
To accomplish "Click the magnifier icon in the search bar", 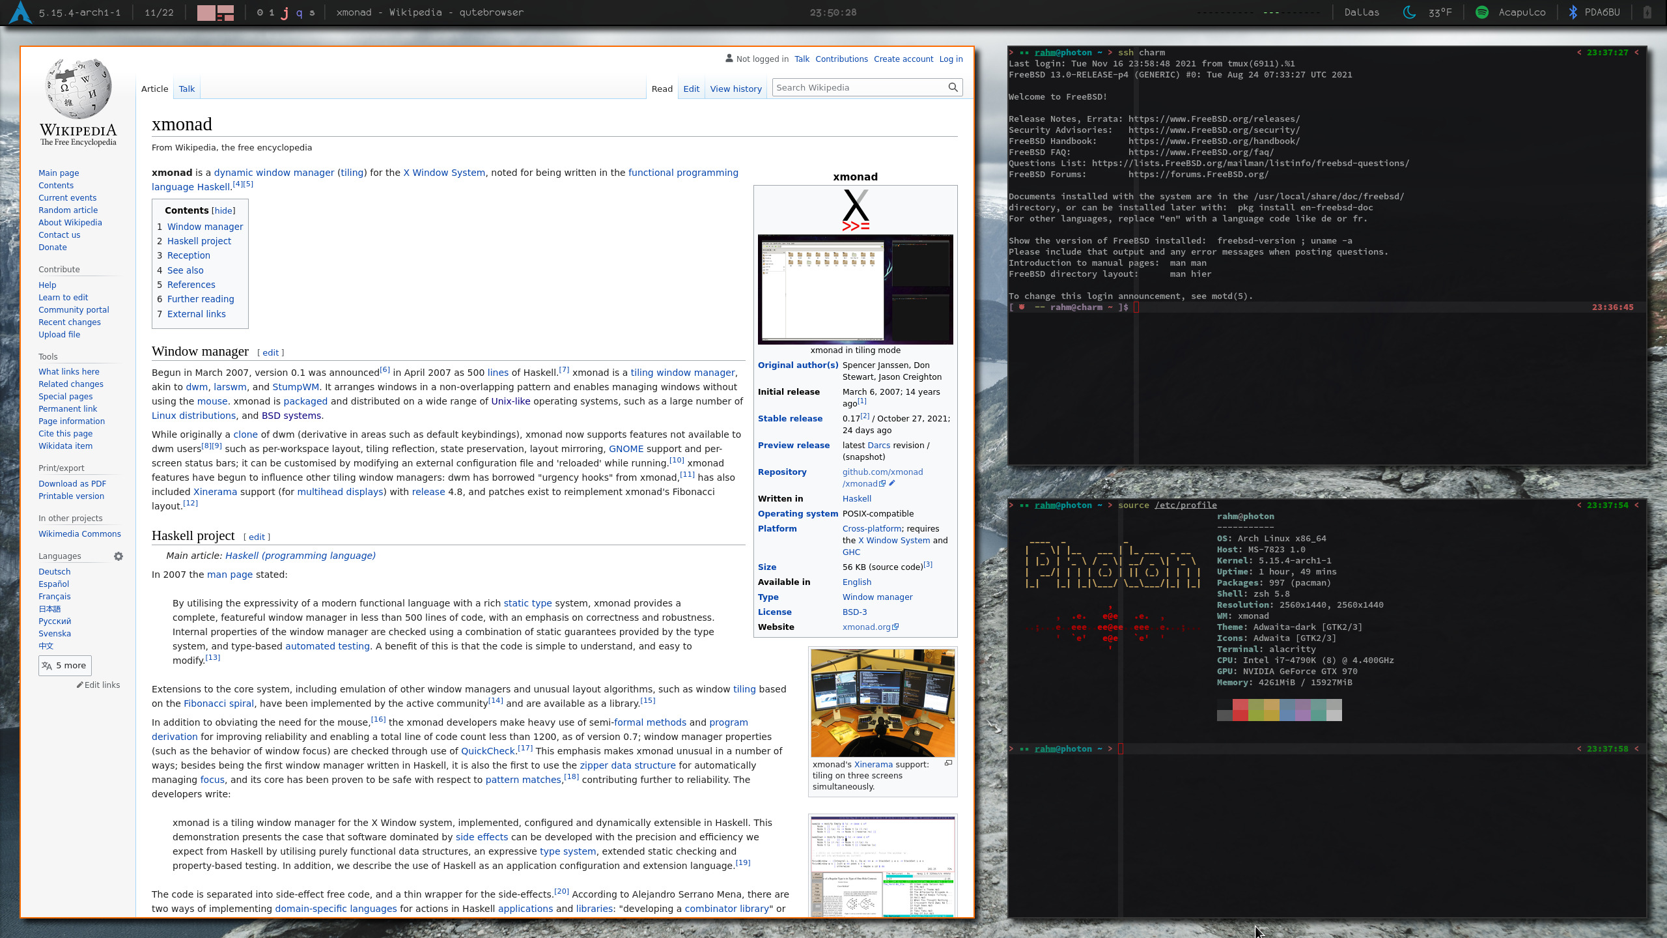I will click(953, 87).
